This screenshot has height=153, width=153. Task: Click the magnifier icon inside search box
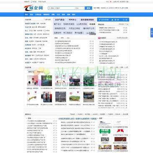pos(49,8)
